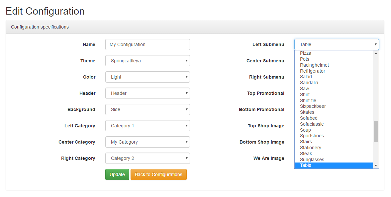Collapse the Left Submenu dropdown showing Table
This screenshot has height=197, width=391.
[337, 44]
